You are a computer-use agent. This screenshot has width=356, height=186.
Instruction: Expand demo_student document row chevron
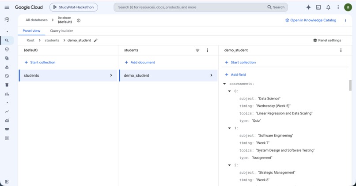pyautogui.click(x=211, y=75)
